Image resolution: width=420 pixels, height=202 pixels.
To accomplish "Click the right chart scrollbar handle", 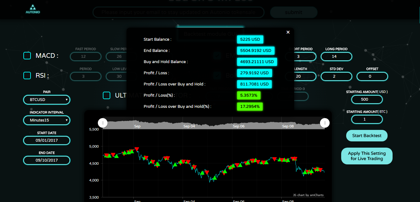I will 325,123.
